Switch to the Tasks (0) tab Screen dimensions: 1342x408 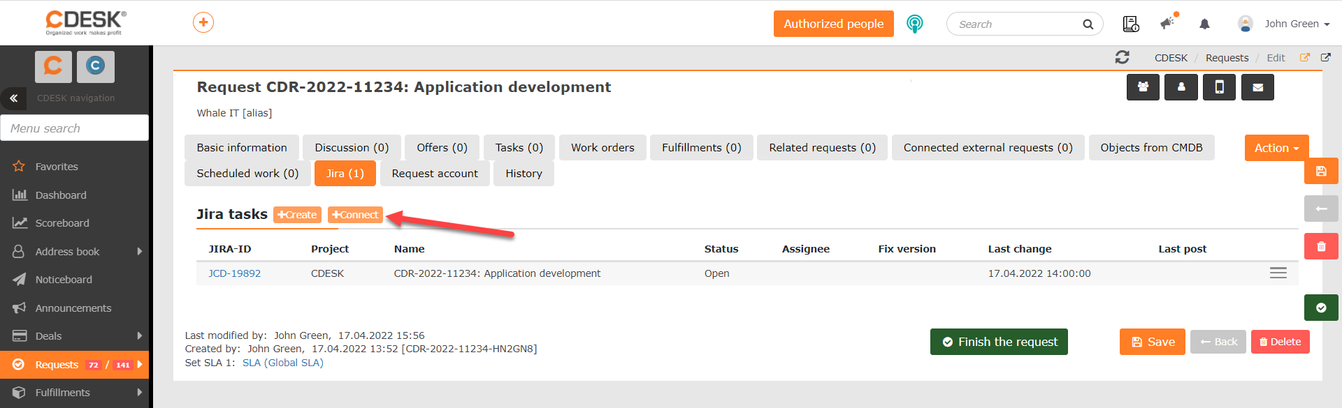pos(519,148)
